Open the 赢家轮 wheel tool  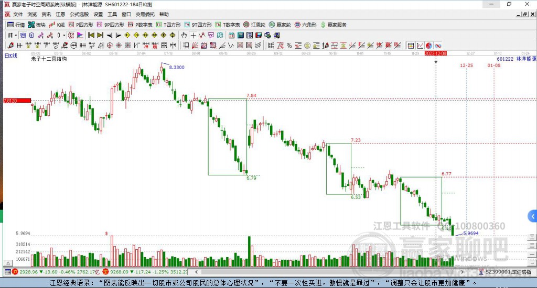tap(280, 25)
